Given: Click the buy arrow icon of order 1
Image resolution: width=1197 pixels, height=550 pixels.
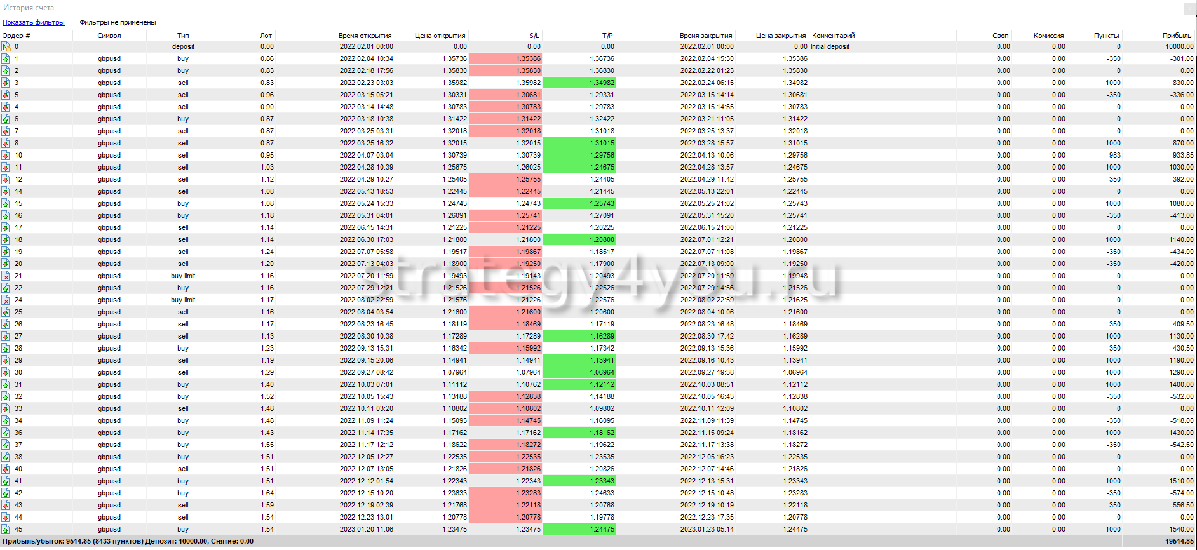Looking at the screenshot, I should (6, 59).
